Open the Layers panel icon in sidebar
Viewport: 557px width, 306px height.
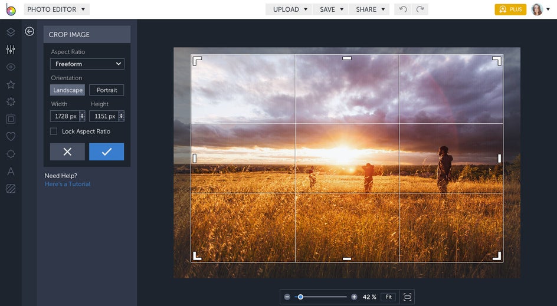[11, 32]
